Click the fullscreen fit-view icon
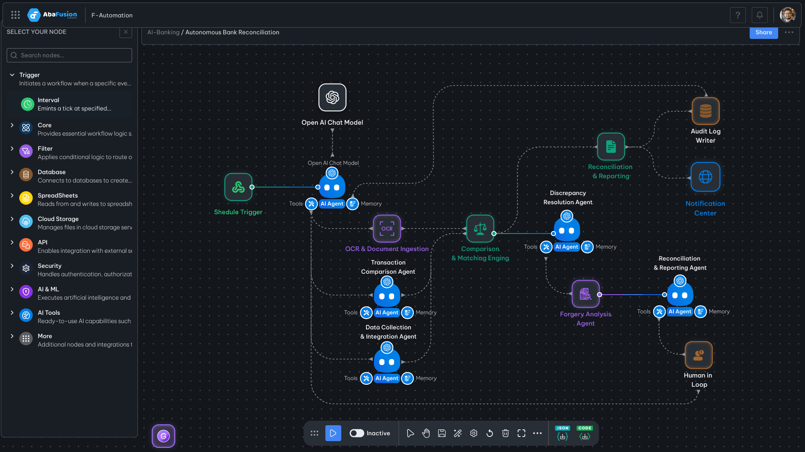The image size is (805, 452). pyautogui.click(x=522, y=433)
